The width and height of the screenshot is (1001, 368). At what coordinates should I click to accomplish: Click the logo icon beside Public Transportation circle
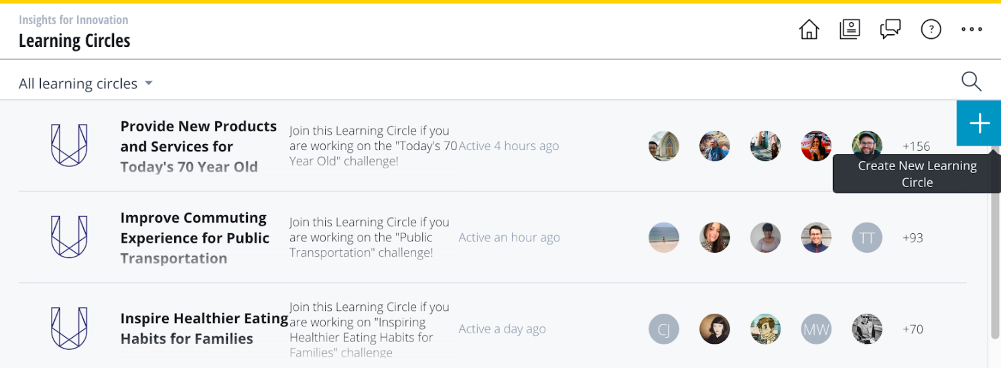70,237
